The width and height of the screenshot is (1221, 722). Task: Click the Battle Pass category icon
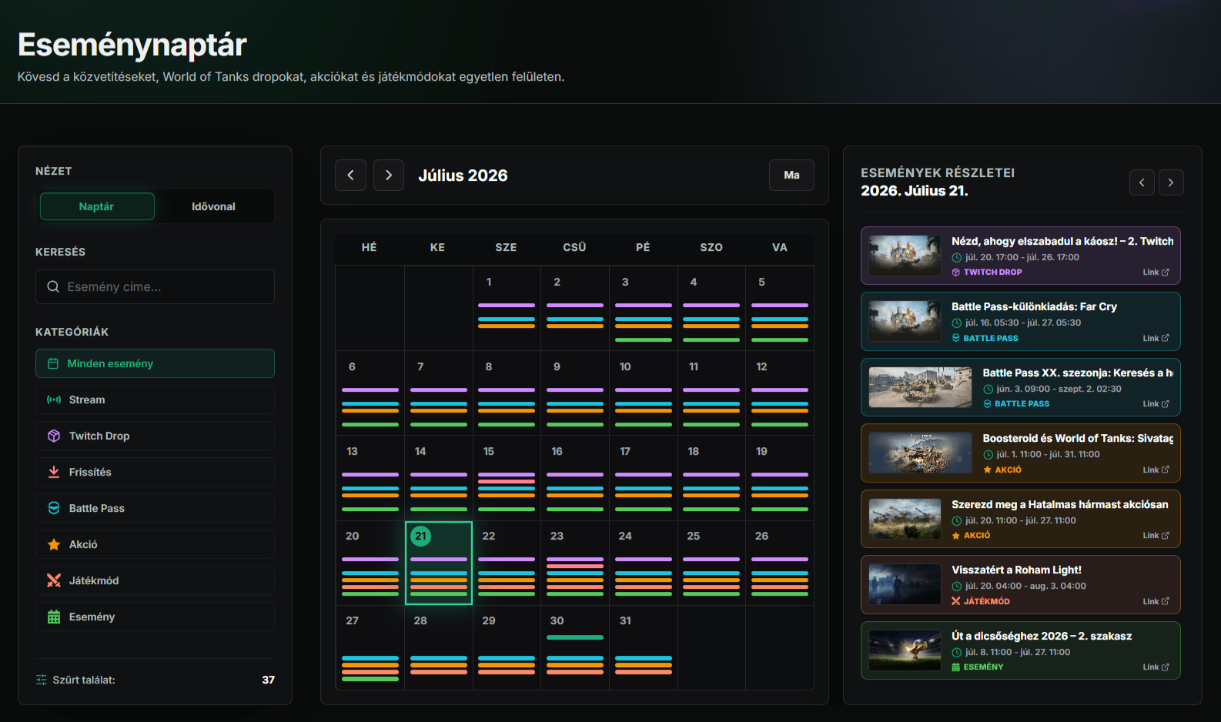coord(54,508)
